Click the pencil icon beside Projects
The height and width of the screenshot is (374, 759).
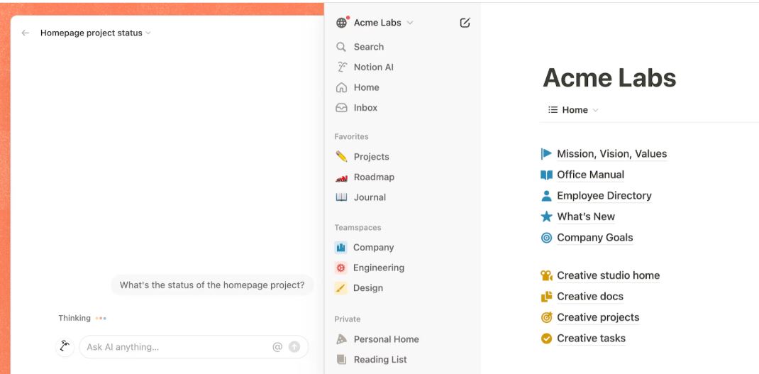pos(342,156)
